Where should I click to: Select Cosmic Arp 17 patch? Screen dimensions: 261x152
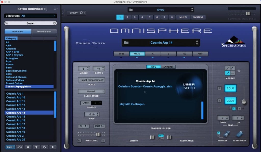pos(16,124)
